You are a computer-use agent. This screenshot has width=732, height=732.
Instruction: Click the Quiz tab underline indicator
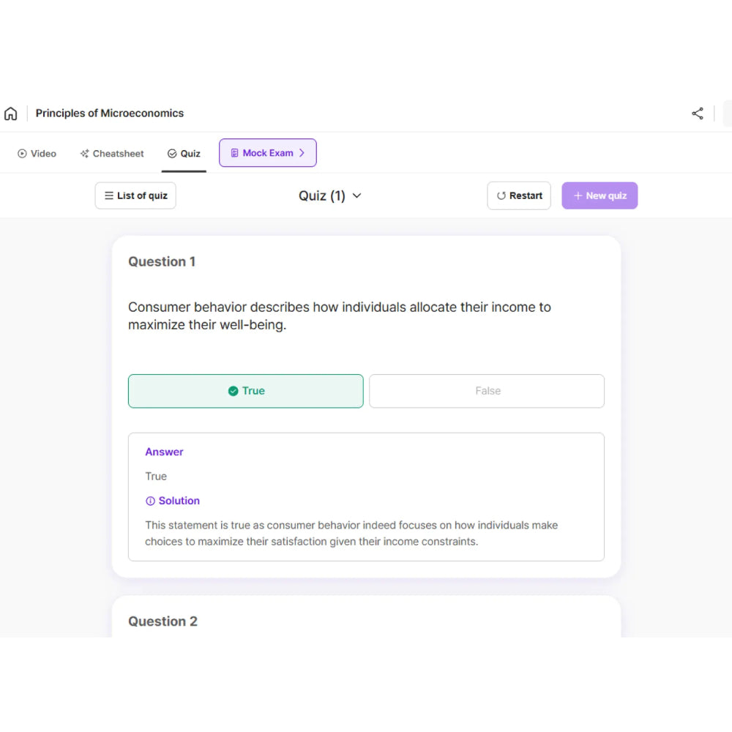(x=184, y=171)
